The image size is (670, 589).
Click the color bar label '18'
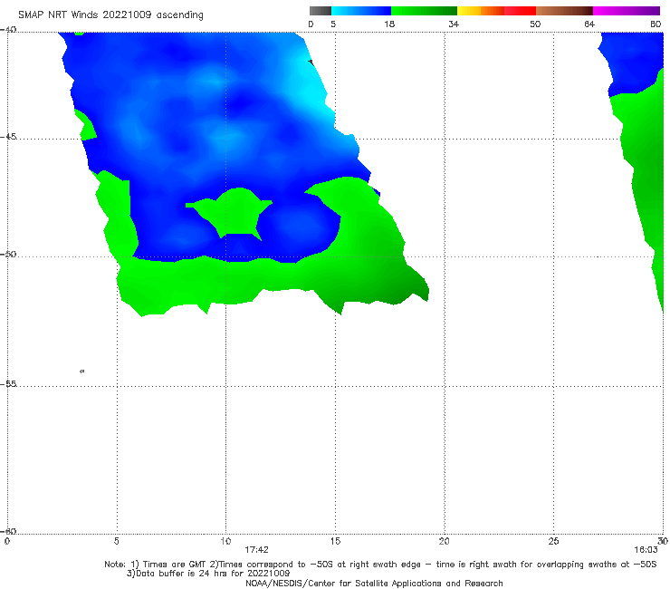pos(389,24)
